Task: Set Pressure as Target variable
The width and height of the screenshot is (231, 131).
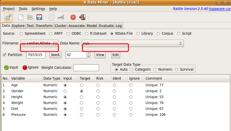Action: [x=82, y=115]
